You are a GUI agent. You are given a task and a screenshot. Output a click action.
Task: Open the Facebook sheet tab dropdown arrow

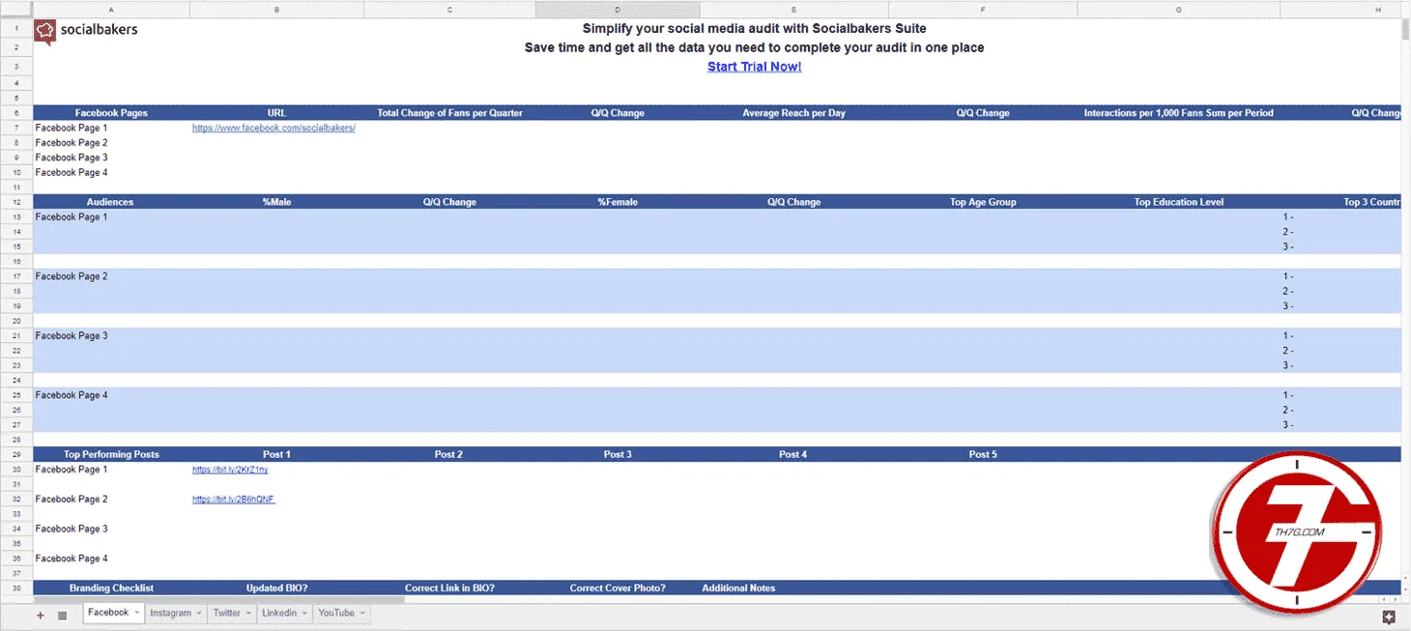[x=137, y=613]
